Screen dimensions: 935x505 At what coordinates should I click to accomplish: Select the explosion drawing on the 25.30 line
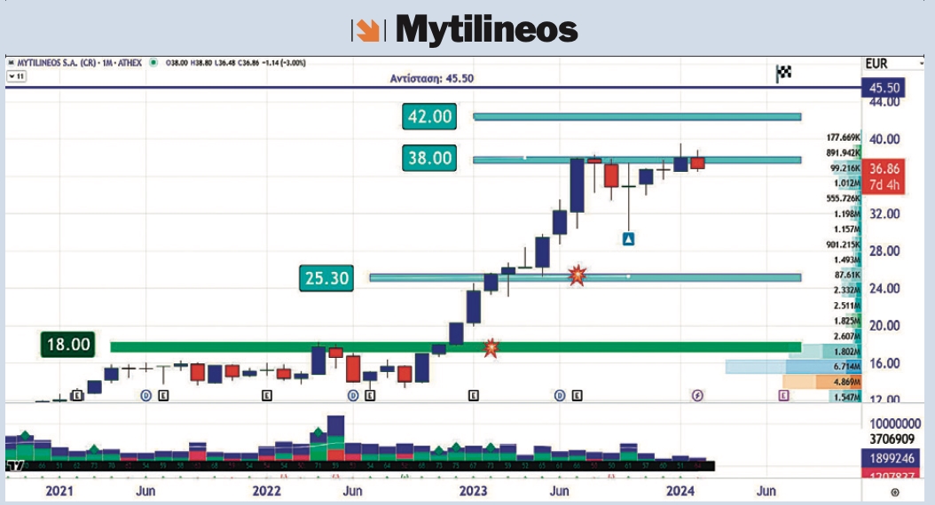coord(577,276)
